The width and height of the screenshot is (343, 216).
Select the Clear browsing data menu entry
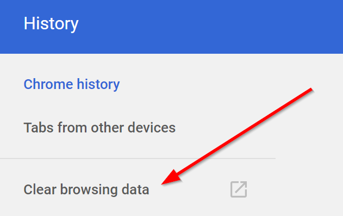[86, 189]
